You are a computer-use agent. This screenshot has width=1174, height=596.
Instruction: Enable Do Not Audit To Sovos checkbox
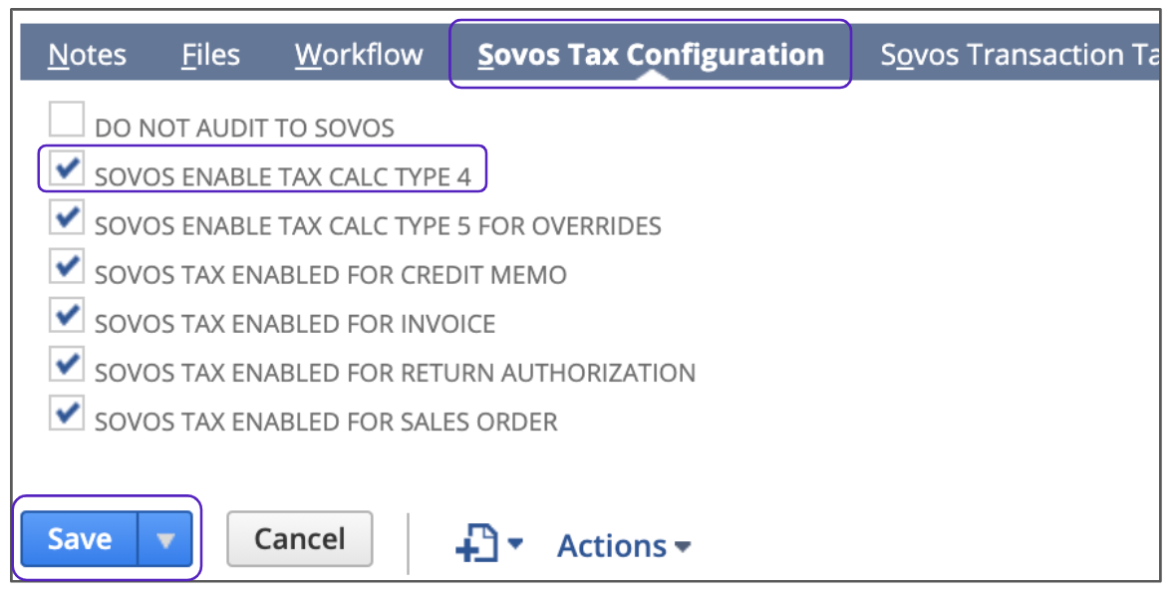tap(67, 120)
